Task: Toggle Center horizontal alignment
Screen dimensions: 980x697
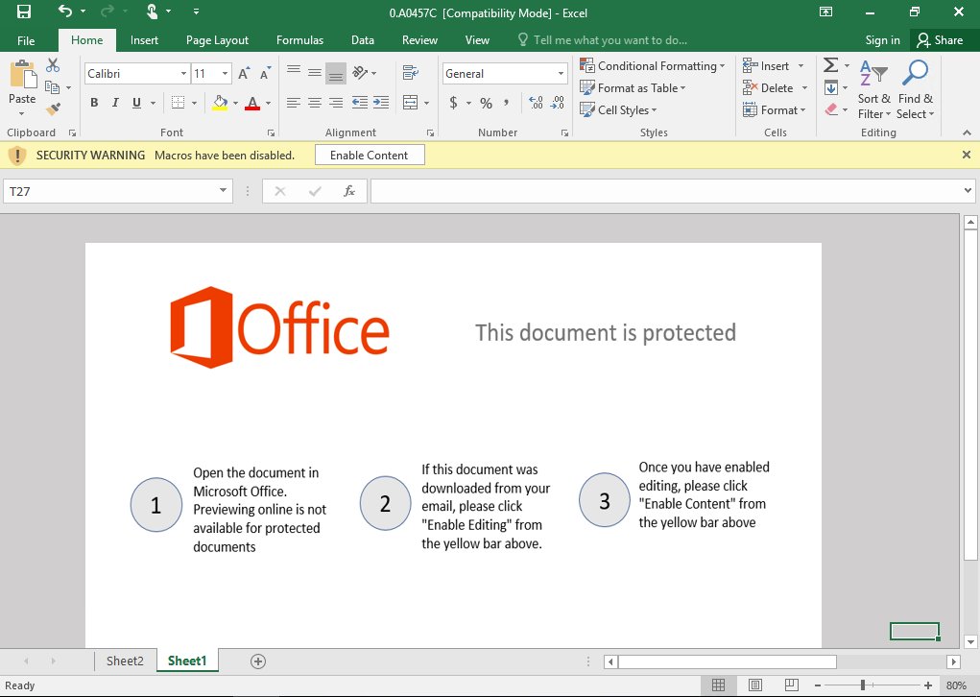Action: 315,103
